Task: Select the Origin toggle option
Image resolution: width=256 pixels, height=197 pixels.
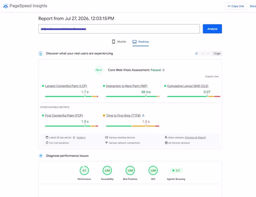Action: click(x=217, y=53)
